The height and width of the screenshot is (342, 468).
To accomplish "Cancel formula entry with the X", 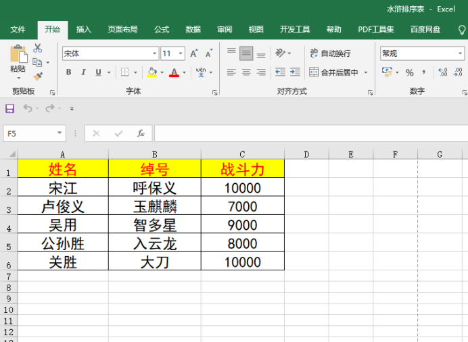I will coord(96,133).
